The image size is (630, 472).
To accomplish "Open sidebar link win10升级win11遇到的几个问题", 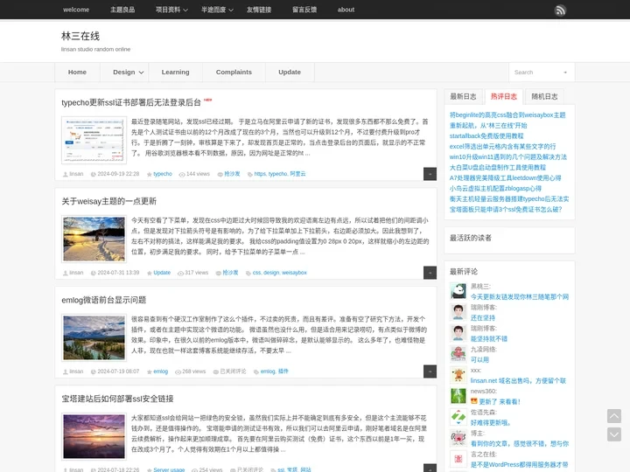I will (508, 157).
